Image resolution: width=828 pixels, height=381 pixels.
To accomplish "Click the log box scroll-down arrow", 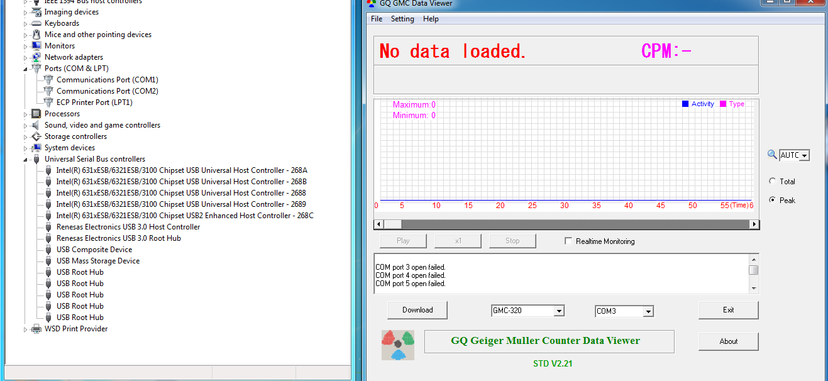I will pyautogui.click(x=753, y=288).
